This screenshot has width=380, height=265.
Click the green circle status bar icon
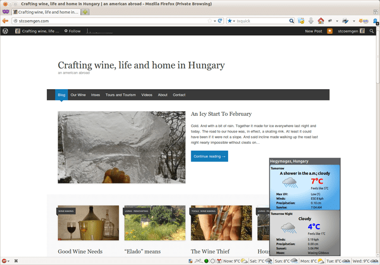(206, 261)
